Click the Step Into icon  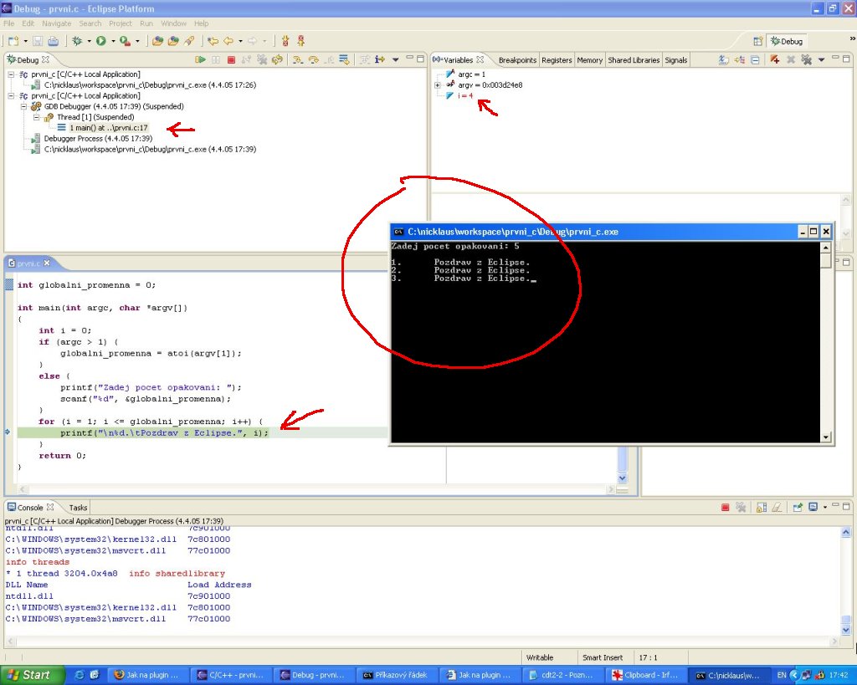click(x=297, y=60)
